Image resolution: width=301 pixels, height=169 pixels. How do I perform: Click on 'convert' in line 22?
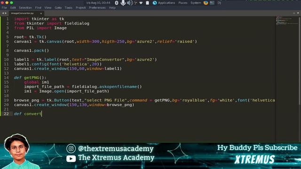(x=32, y=114)
